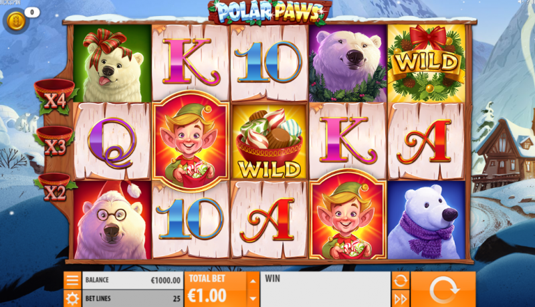Image resolution: width=535 pixels, height=307 pixels.
Task: Open the settings gear icon
Action: tap(72, 298)
